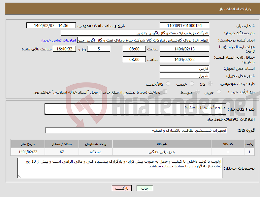
Task: Click the remaining days field showing 5
Action: coord(99,49)
